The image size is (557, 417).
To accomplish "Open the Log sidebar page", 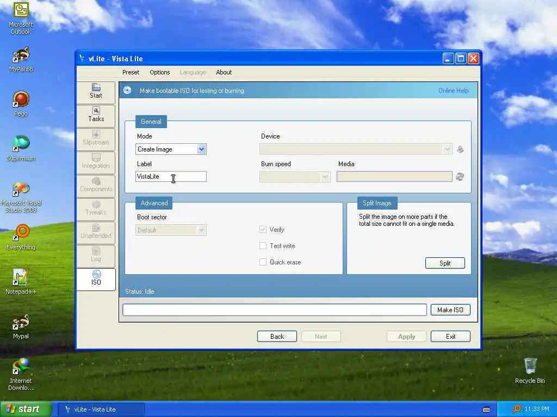I will pos(96,256).
